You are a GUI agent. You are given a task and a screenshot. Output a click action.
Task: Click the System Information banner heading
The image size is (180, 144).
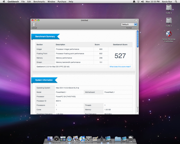44,80
